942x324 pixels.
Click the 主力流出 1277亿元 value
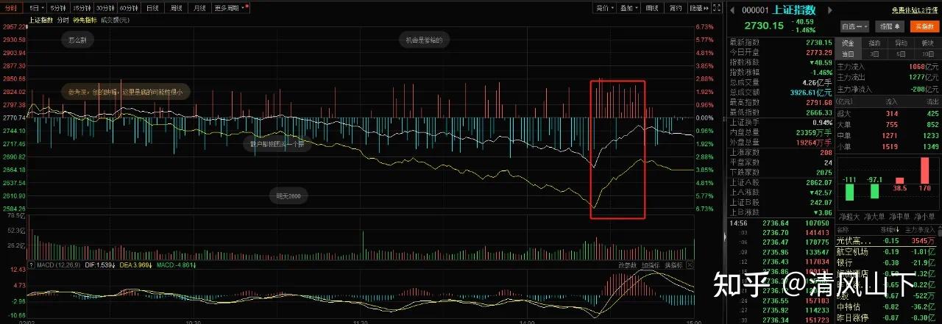(925, 77)
